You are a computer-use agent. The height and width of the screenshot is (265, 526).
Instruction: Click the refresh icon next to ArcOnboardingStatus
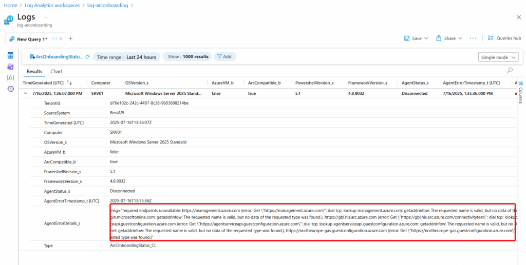[x=87, y=57]
